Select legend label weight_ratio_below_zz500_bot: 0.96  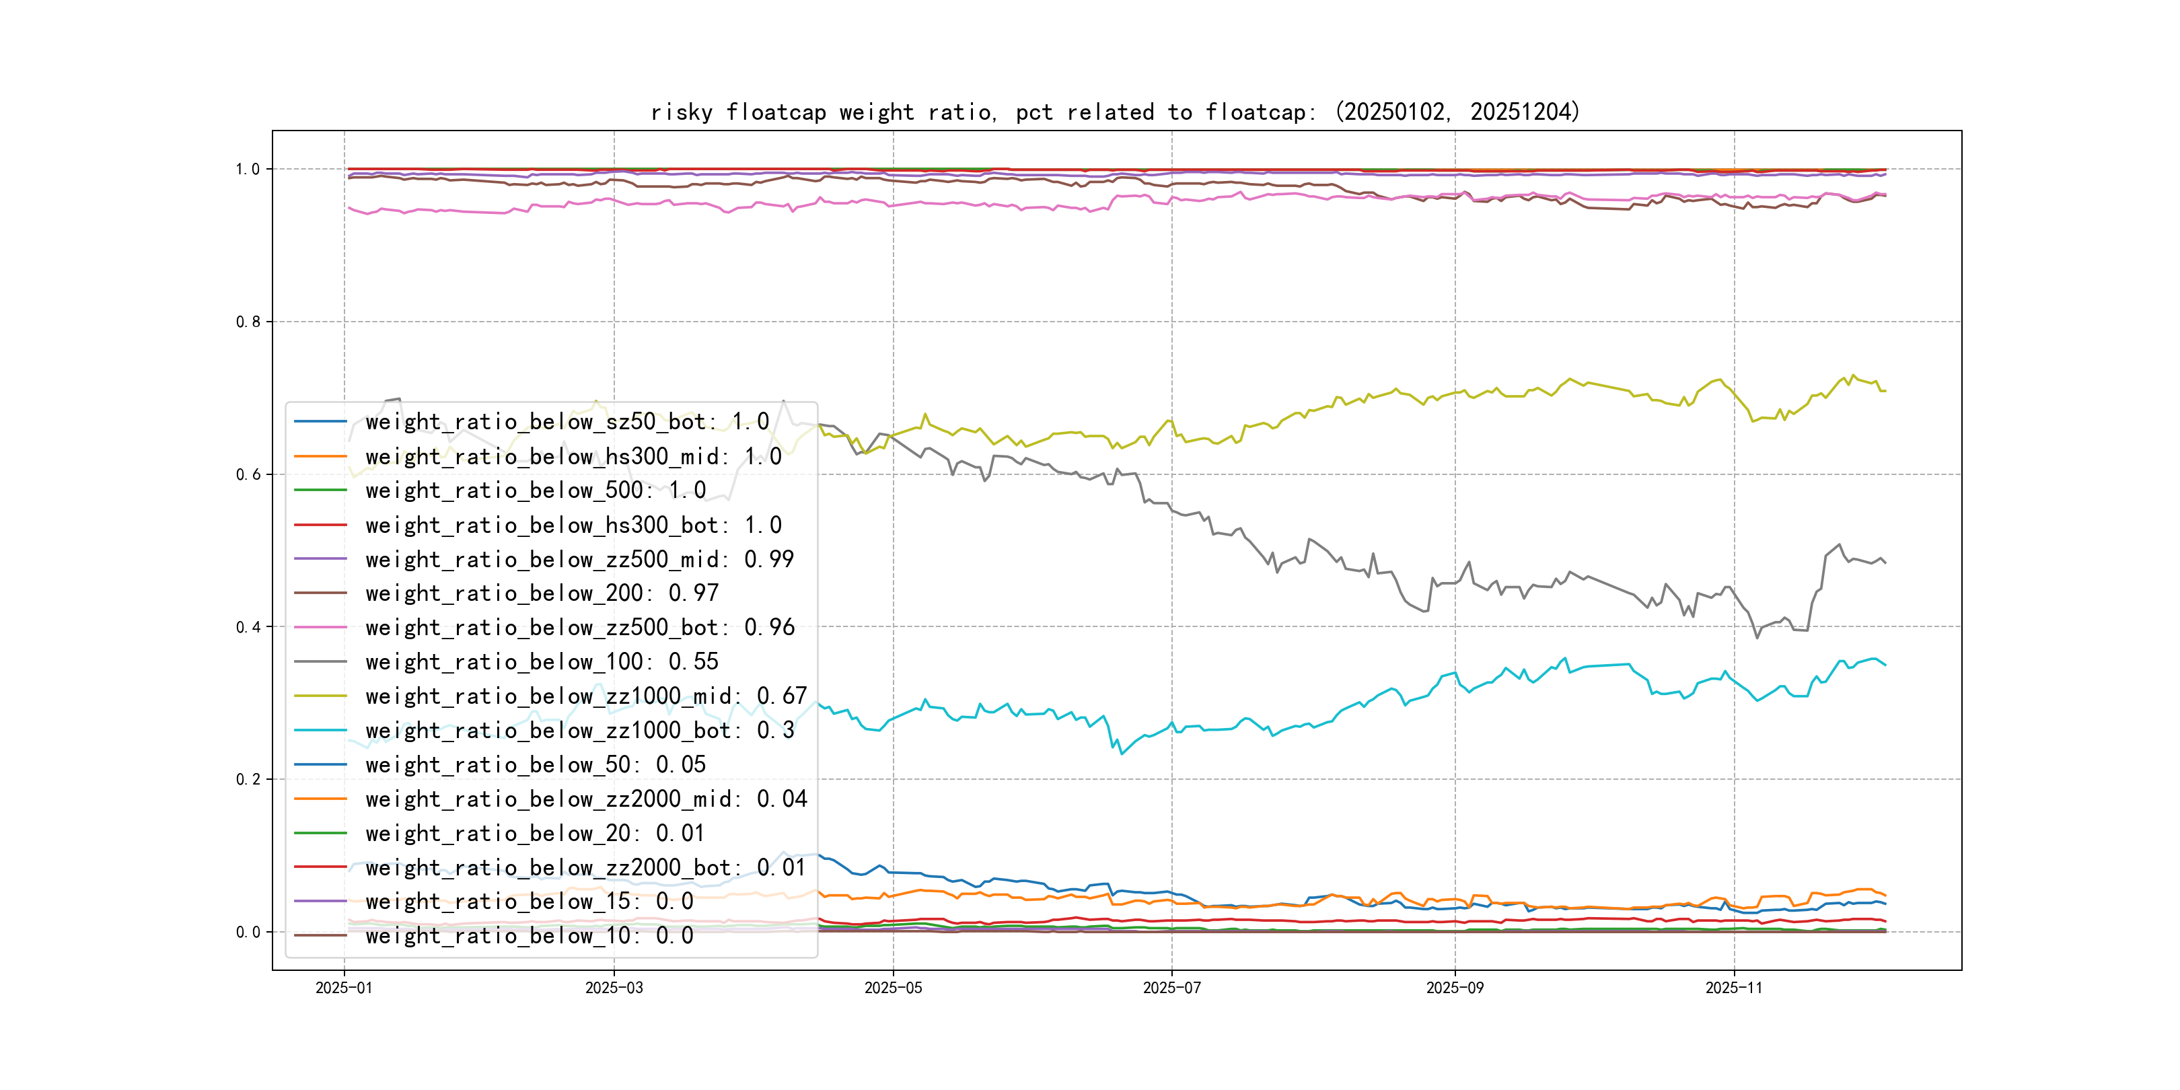click(x=580, y=628)
